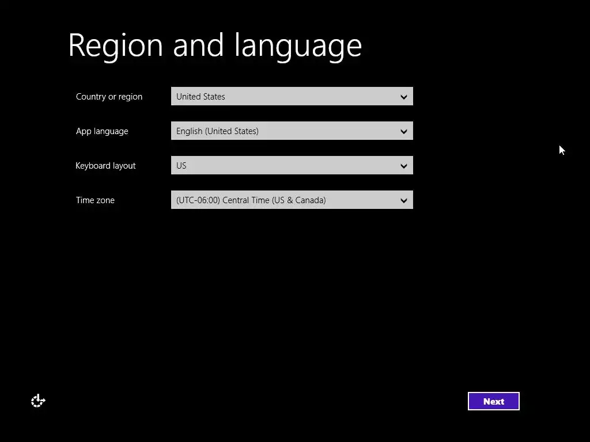Open the Keyboard layout dropdown
This screenshot has height=442, width=590.
tap(292, 165)
